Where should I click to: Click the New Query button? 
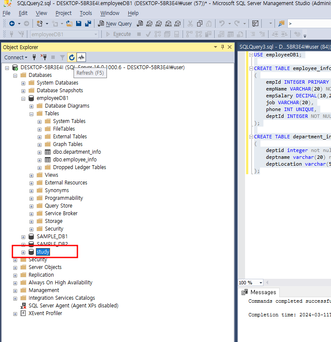coord(115,23)
